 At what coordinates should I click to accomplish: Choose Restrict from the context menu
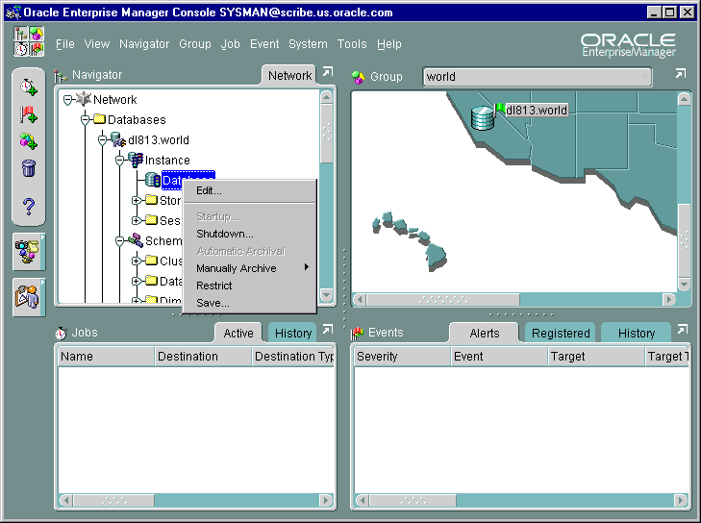(x=249, y=286)
